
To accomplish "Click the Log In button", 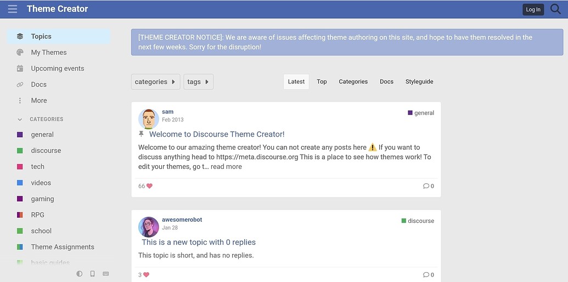I will tap(533, 9).
